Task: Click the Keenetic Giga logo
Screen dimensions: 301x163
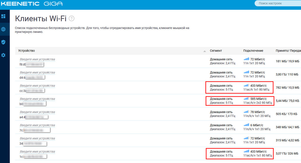Action: 32,4
